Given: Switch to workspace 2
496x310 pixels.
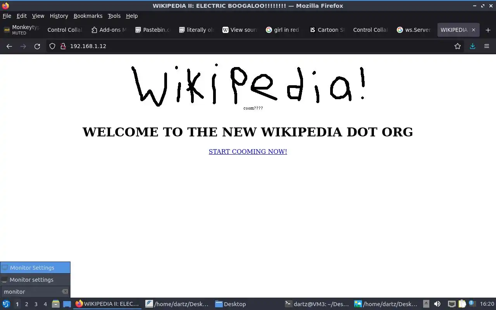Looking at the screenshot, I should point(26,304).
